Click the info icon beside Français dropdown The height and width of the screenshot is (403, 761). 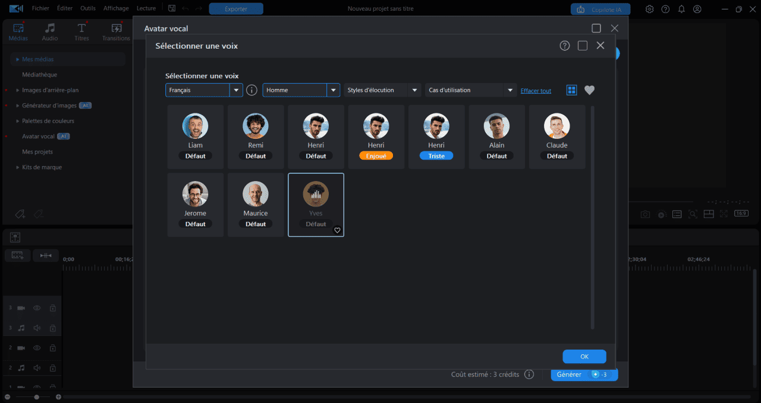[251, 90]
